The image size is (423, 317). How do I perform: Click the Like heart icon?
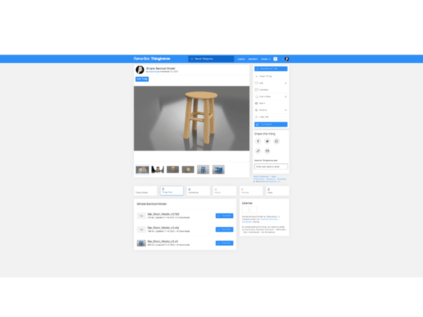coord(256,83)
